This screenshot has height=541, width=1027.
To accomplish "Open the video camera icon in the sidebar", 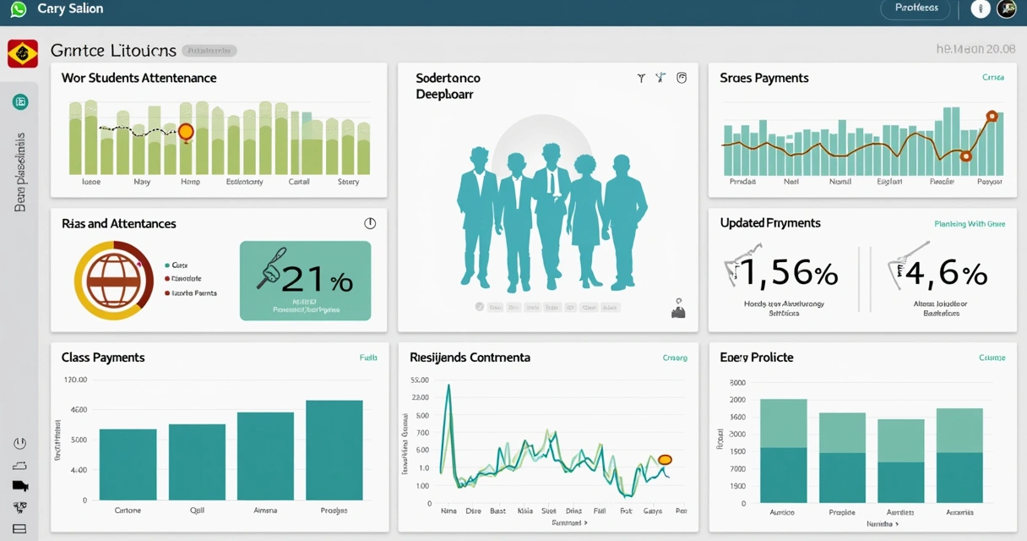I will tap(20, 486).
